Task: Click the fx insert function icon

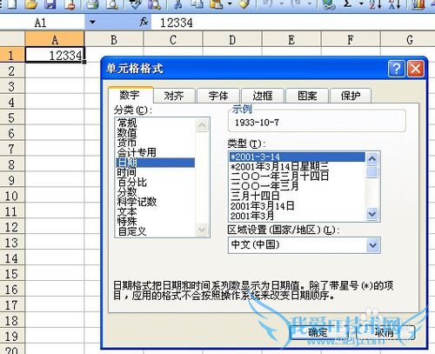Action: [144, 22]
